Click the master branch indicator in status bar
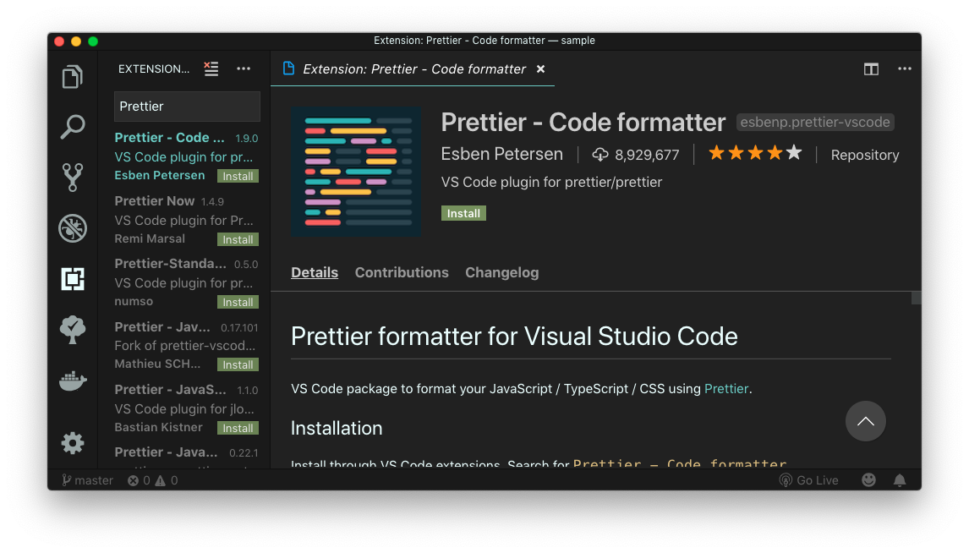Screen dimensions: 969x553 [x=87, y=480]
